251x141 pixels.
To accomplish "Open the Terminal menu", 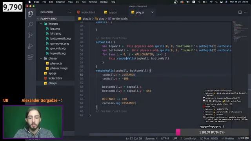I will 93,2.
